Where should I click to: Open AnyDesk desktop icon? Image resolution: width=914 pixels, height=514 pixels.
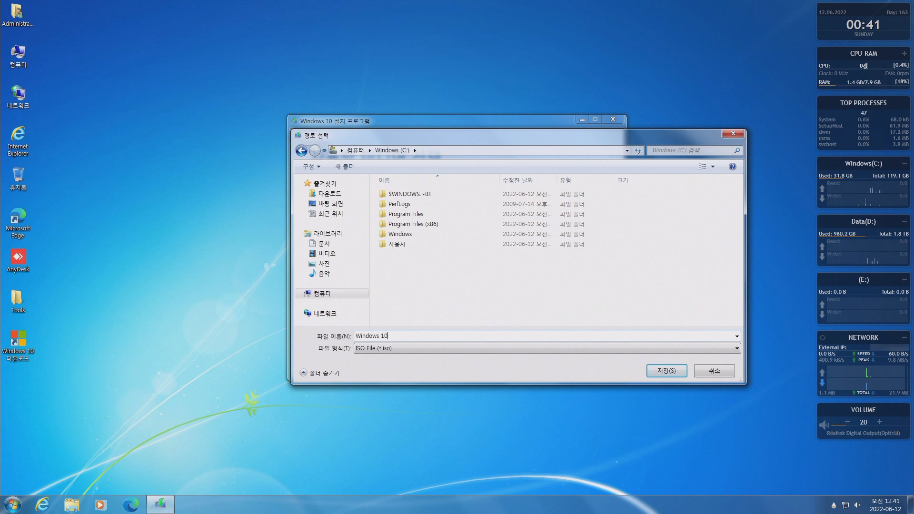tap(18, 261)
